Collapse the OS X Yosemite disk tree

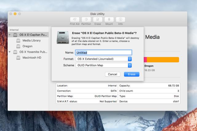point(10,52)
